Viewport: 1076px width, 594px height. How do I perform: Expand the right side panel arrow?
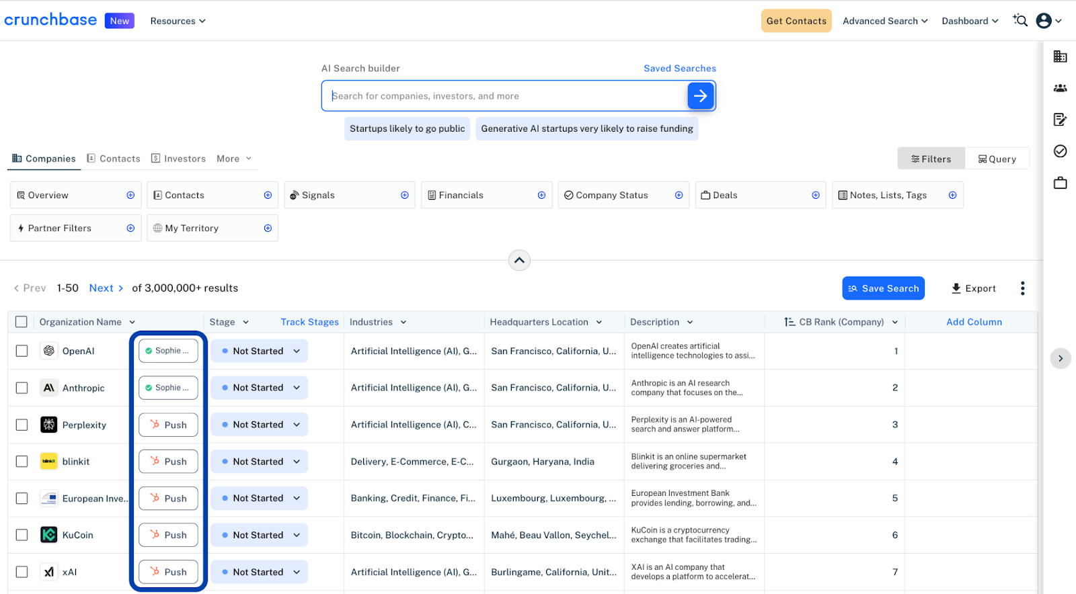(x=1061, y=358)
